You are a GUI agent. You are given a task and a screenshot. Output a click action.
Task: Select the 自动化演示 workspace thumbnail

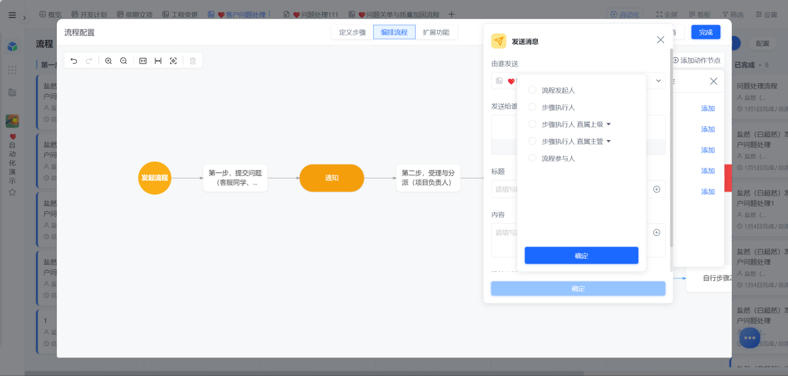[x=12, y=121]
